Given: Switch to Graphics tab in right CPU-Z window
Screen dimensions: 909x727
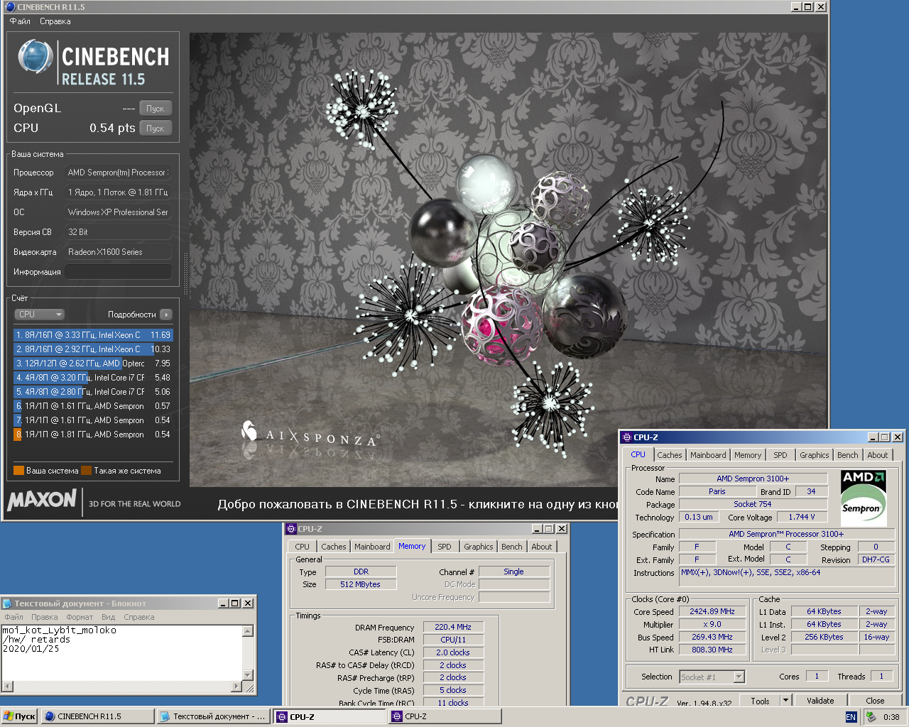Looking at the screenshot, I should click(814, 455).
